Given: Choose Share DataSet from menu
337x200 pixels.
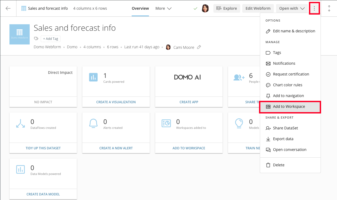Looking at the screenshot, I should click(x=290, y=128).
